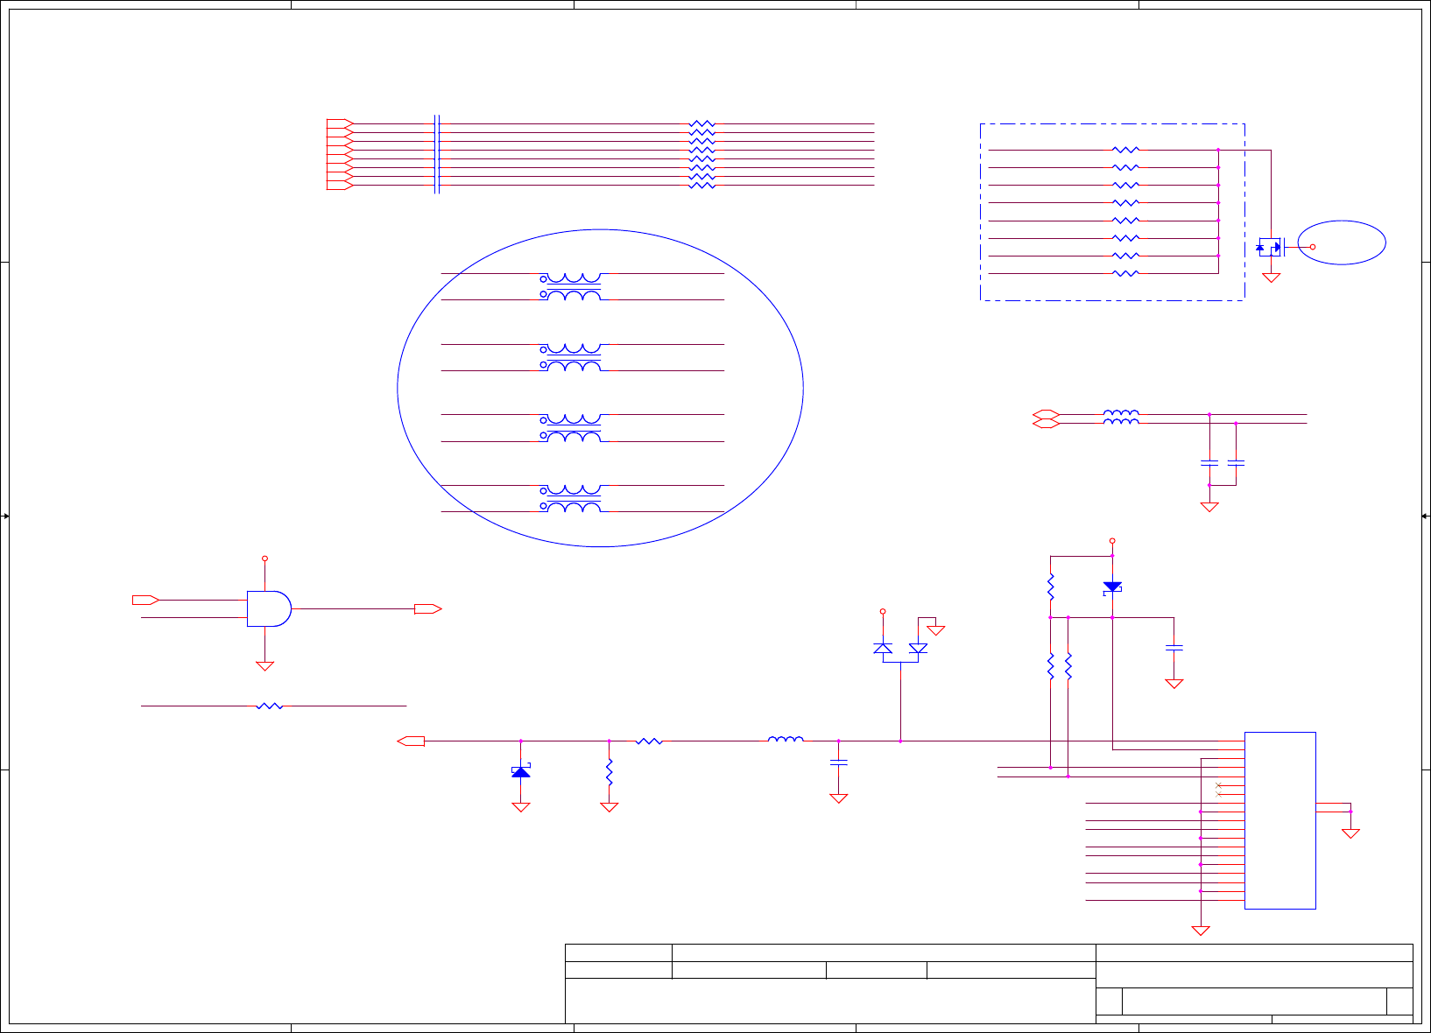The height and width of the screenshot is (1033, 1431).
Task: Select the filled Schottky diode below power pin
Action: pos(1112,587)
